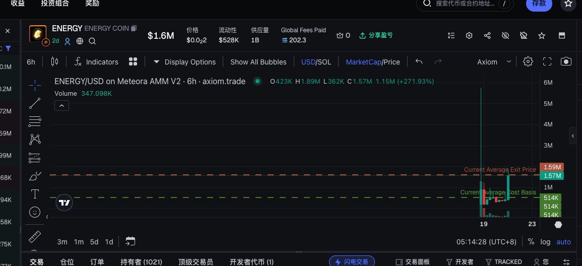Image resolution: width=582 pixels, height=266 pixels.
Task: Open the hexagon chart properties icon
Action: click(x=558, y=225)
